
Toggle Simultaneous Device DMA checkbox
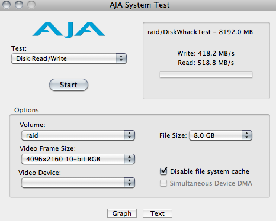tap(163, 183)
